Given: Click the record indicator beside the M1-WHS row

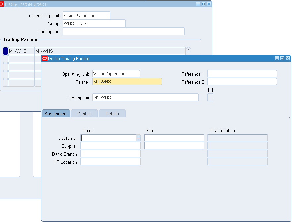Looking at the screenshot, I should pos(5,51).
